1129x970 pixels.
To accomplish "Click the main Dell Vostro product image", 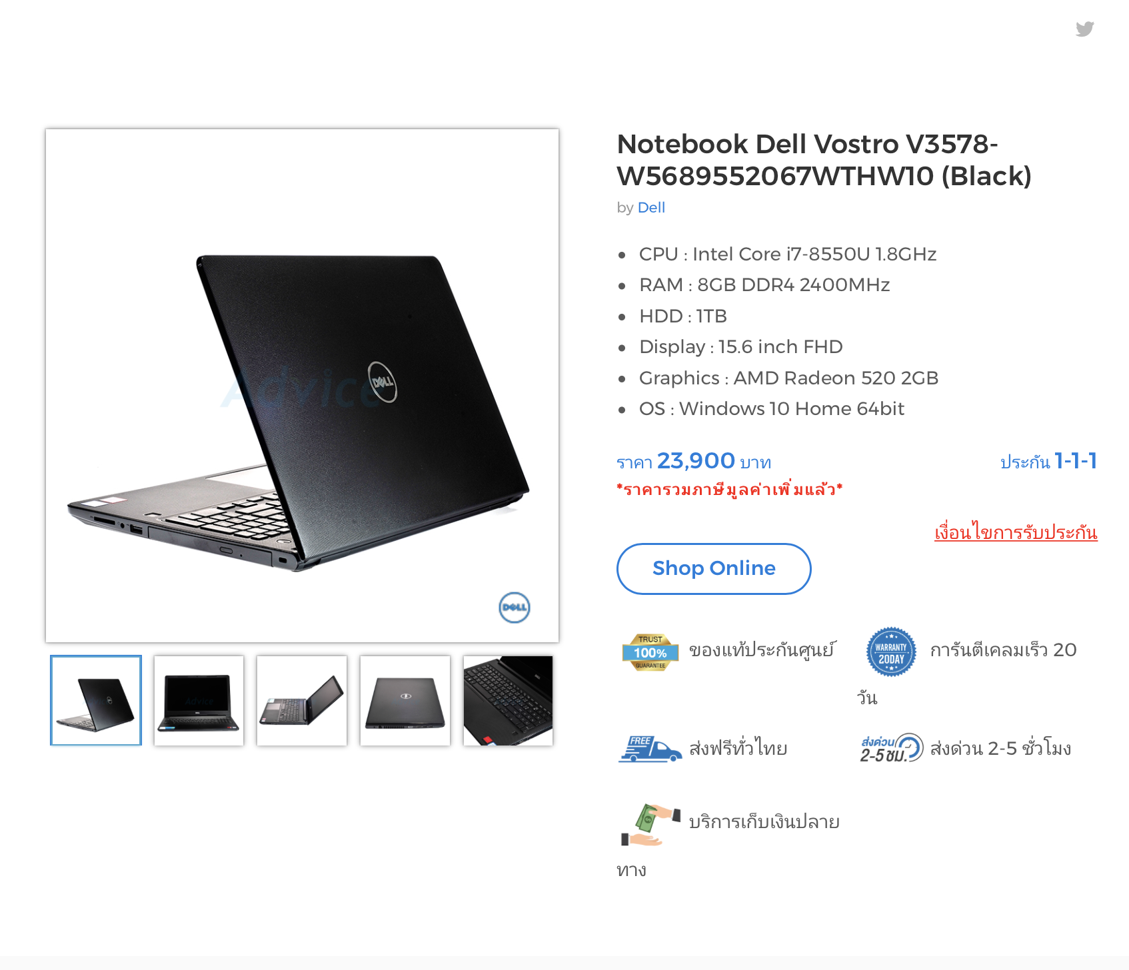I will click(x=302, y=386).
